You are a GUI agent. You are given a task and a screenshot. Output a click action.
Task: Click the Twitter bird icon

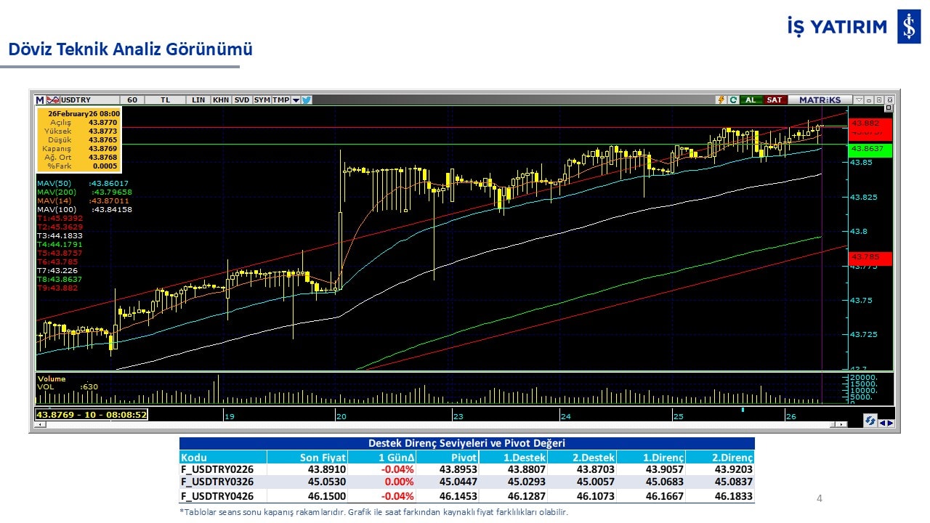coord(307,100)
